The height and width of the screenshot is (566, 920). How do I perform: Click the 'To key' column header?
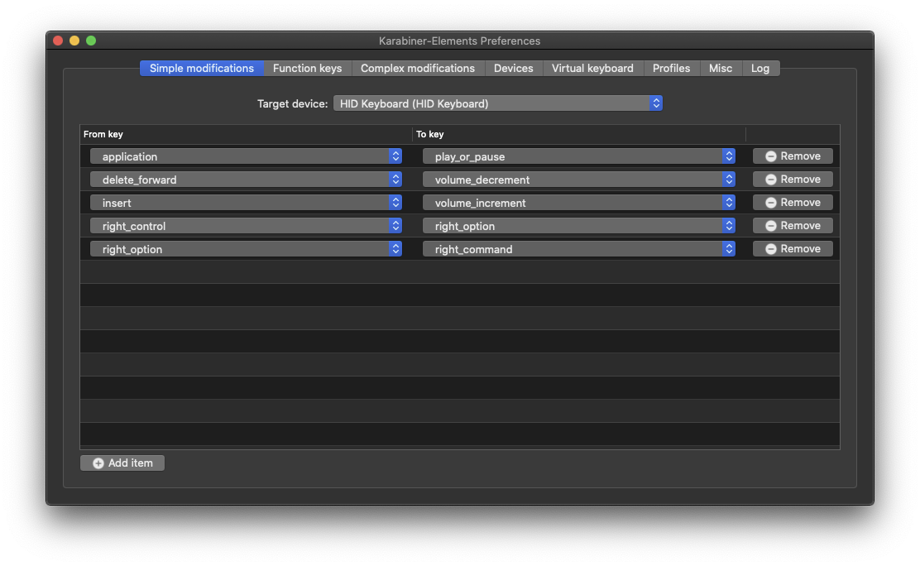pos(578,134)
